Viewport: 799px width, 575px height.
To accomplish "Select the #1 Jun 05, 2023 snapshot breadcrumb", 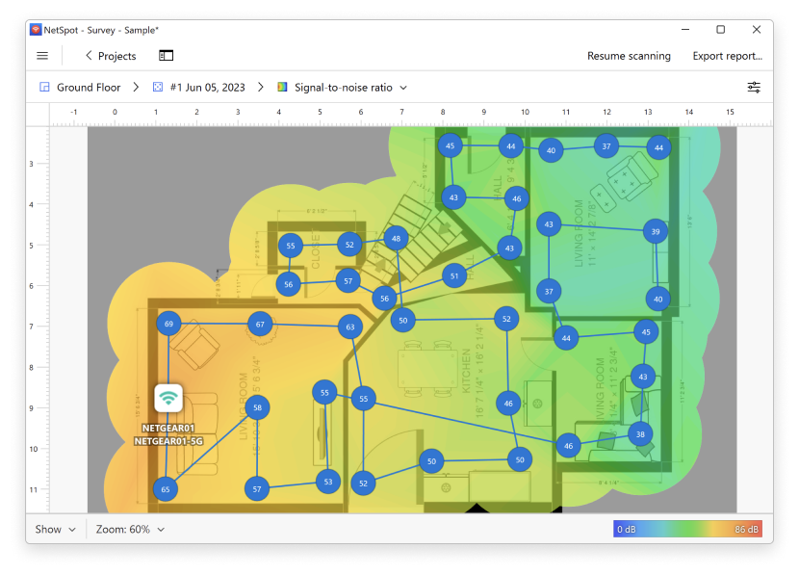I will coord(207,88).
